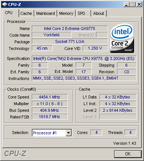Click the Cores count field

(96, 133)
